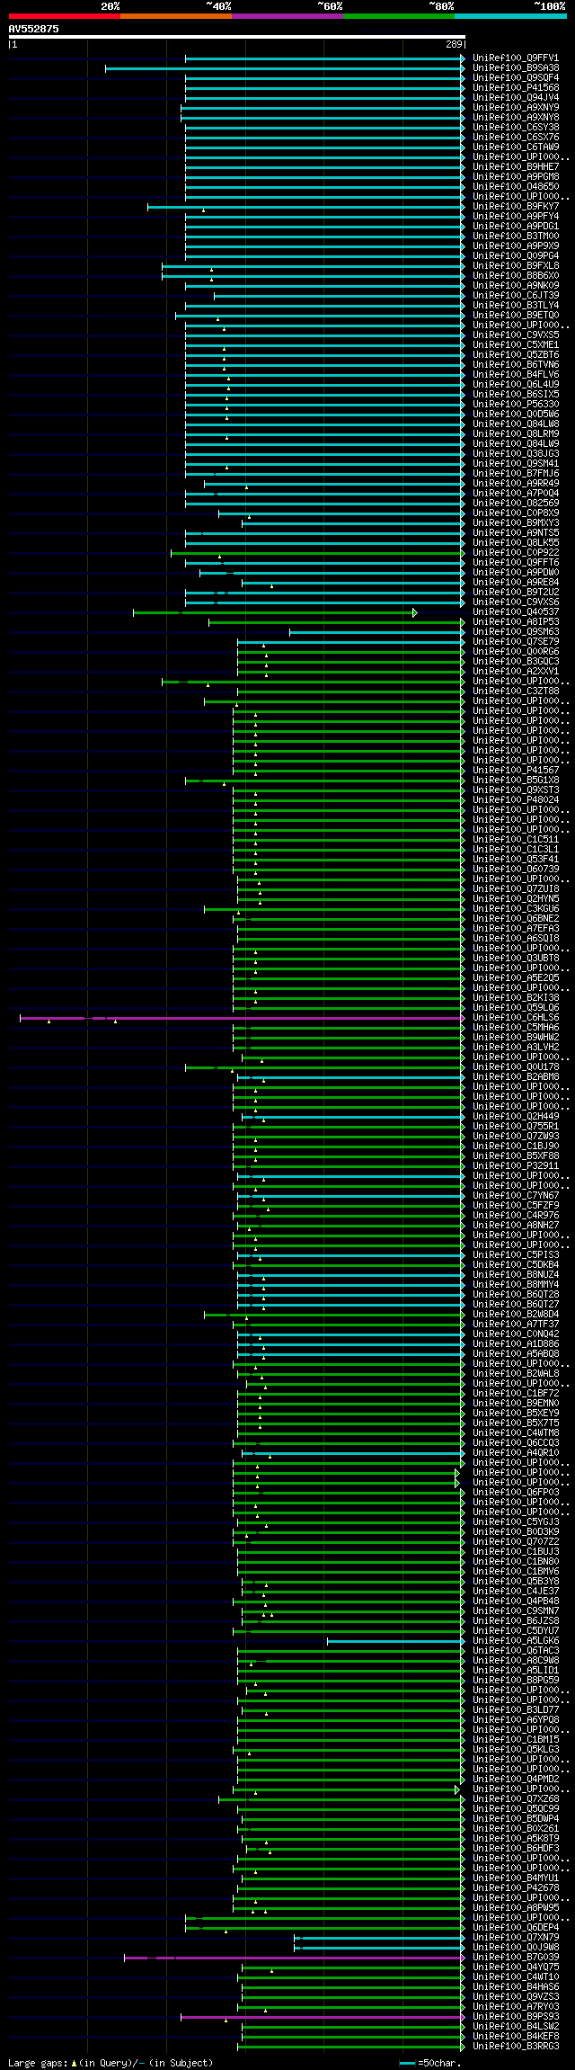Open UniRef100_C9VXS5 hit label
This screenshot has width=575, height=2070.
pyautogui.click(x=516, y=335)
